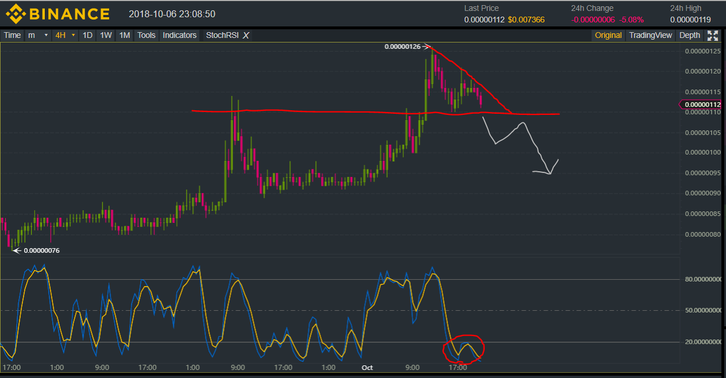Enter fullscreen chart mode
This screenshot has width=726, height=378.
click(713, 36)
